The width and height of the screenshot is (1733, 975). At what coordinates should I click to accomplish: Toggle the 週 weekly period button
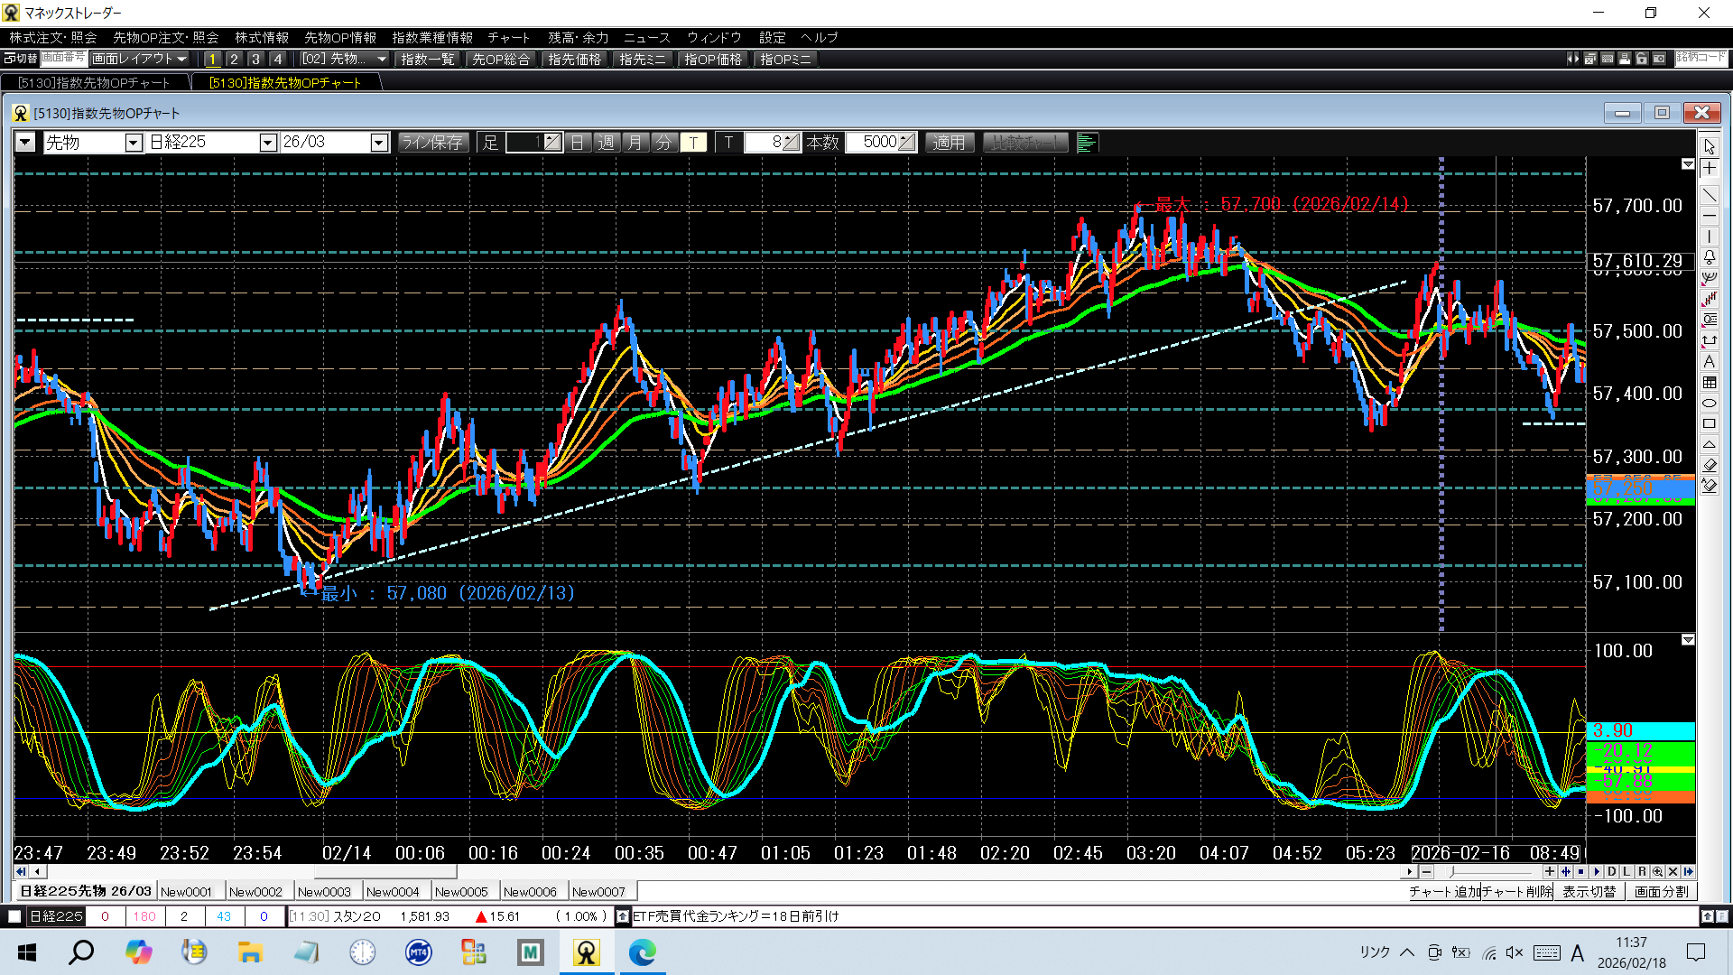pos(607,143)
